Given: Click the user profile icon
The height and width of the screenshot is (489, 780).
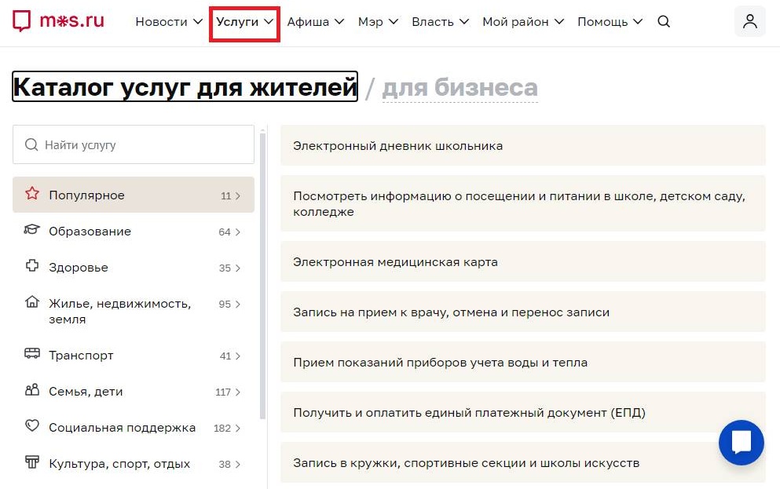Looking at the screenshot, I should click(749, 21).
